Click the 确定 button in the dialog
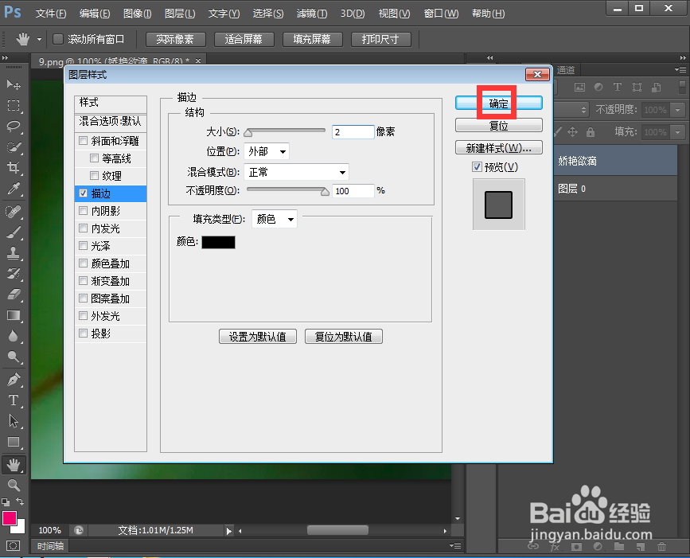The height and width of the screenshot is (558, 690). coord(497,103)
